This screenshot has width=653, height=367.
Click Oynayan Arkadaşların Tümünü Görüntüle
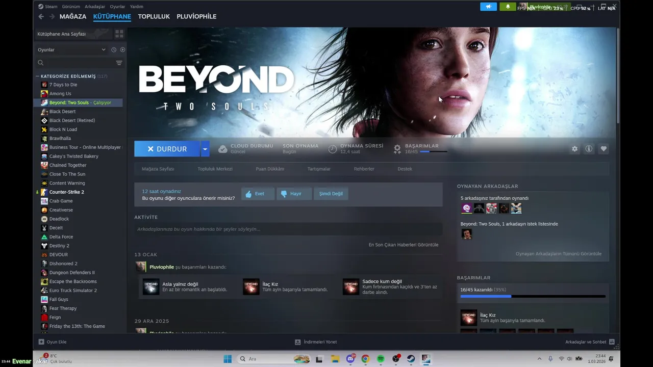click(559, 254)
